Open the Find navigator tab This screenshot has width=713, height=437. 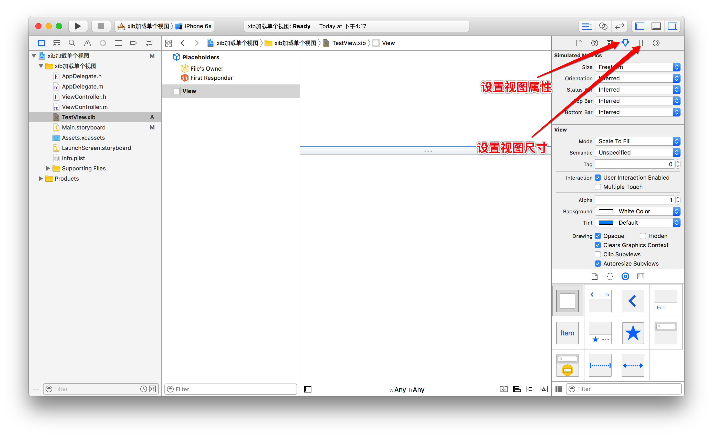[x=72, y=43]
